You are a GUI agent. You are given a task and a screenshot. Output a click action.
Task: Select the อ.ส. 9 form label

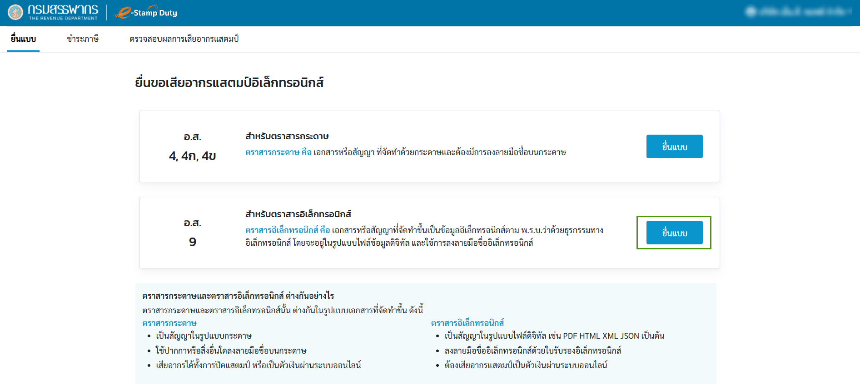point(192,233)
